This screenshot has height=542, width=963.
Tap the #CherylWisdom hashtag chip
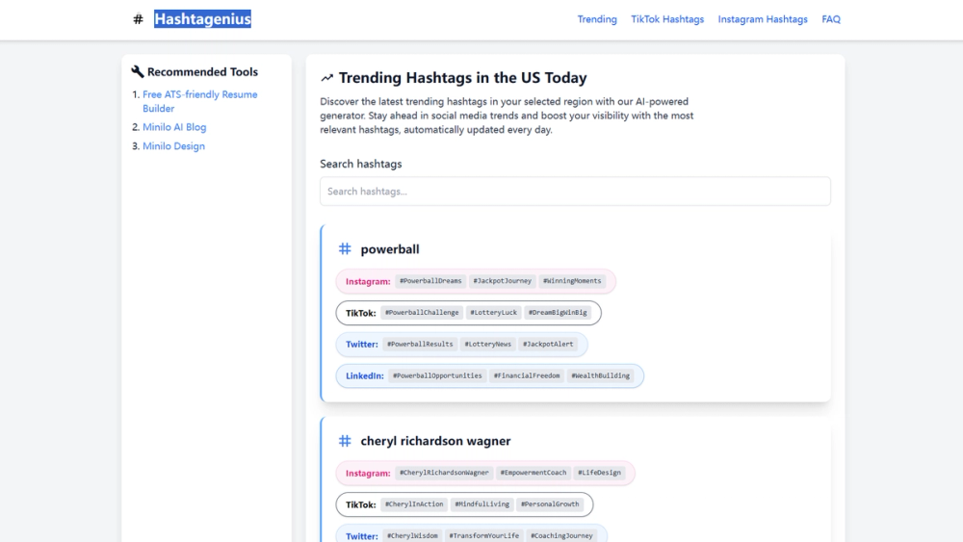412,536
